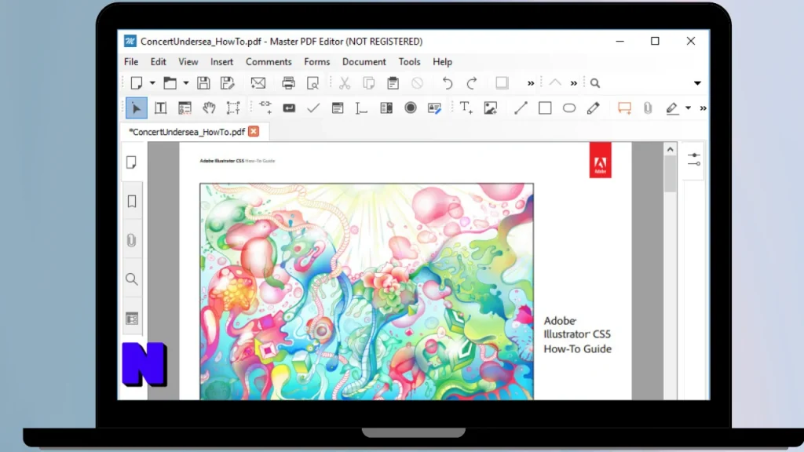Insert a Signature form field
Viewport: 804px width, 452px height.
(x=434, y=108)
